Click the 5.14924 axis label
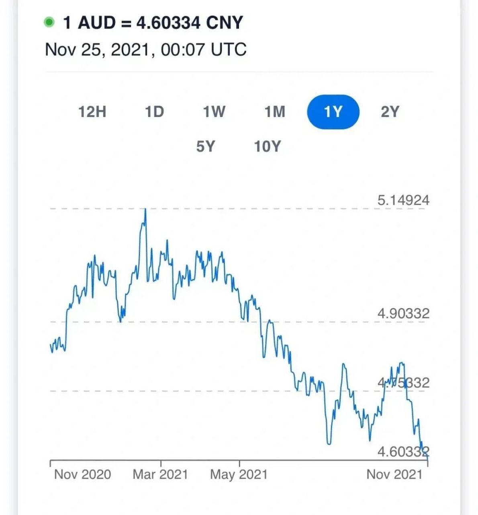Screen dimensions: 478x515 pos(403,200)
